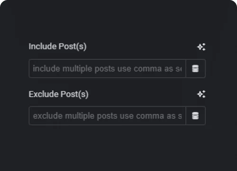Place cursor in the Exclude Post(s) textbox

pyautogui.click(x=107, y=116)
